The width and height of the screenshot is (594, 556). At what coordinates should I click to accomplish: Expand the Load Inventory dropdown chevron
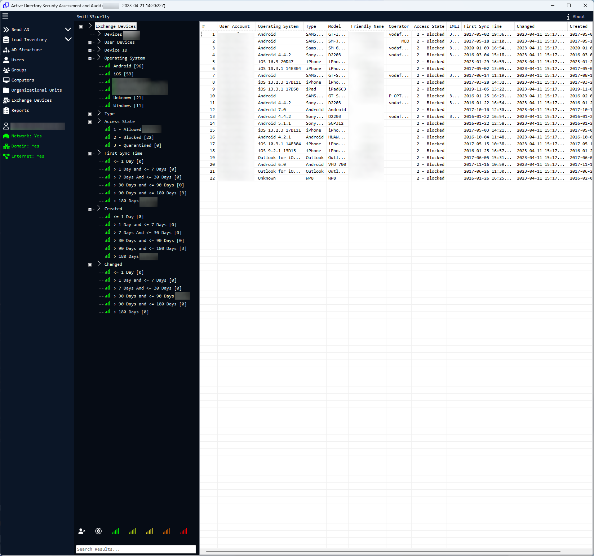pyautogui.click(x=68, y=40)
